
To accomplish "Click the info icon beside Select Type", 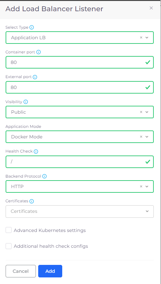I will tap(32, 27).
